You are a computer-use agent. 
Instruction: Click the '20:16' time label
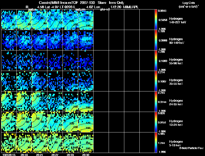click(24, 155)
